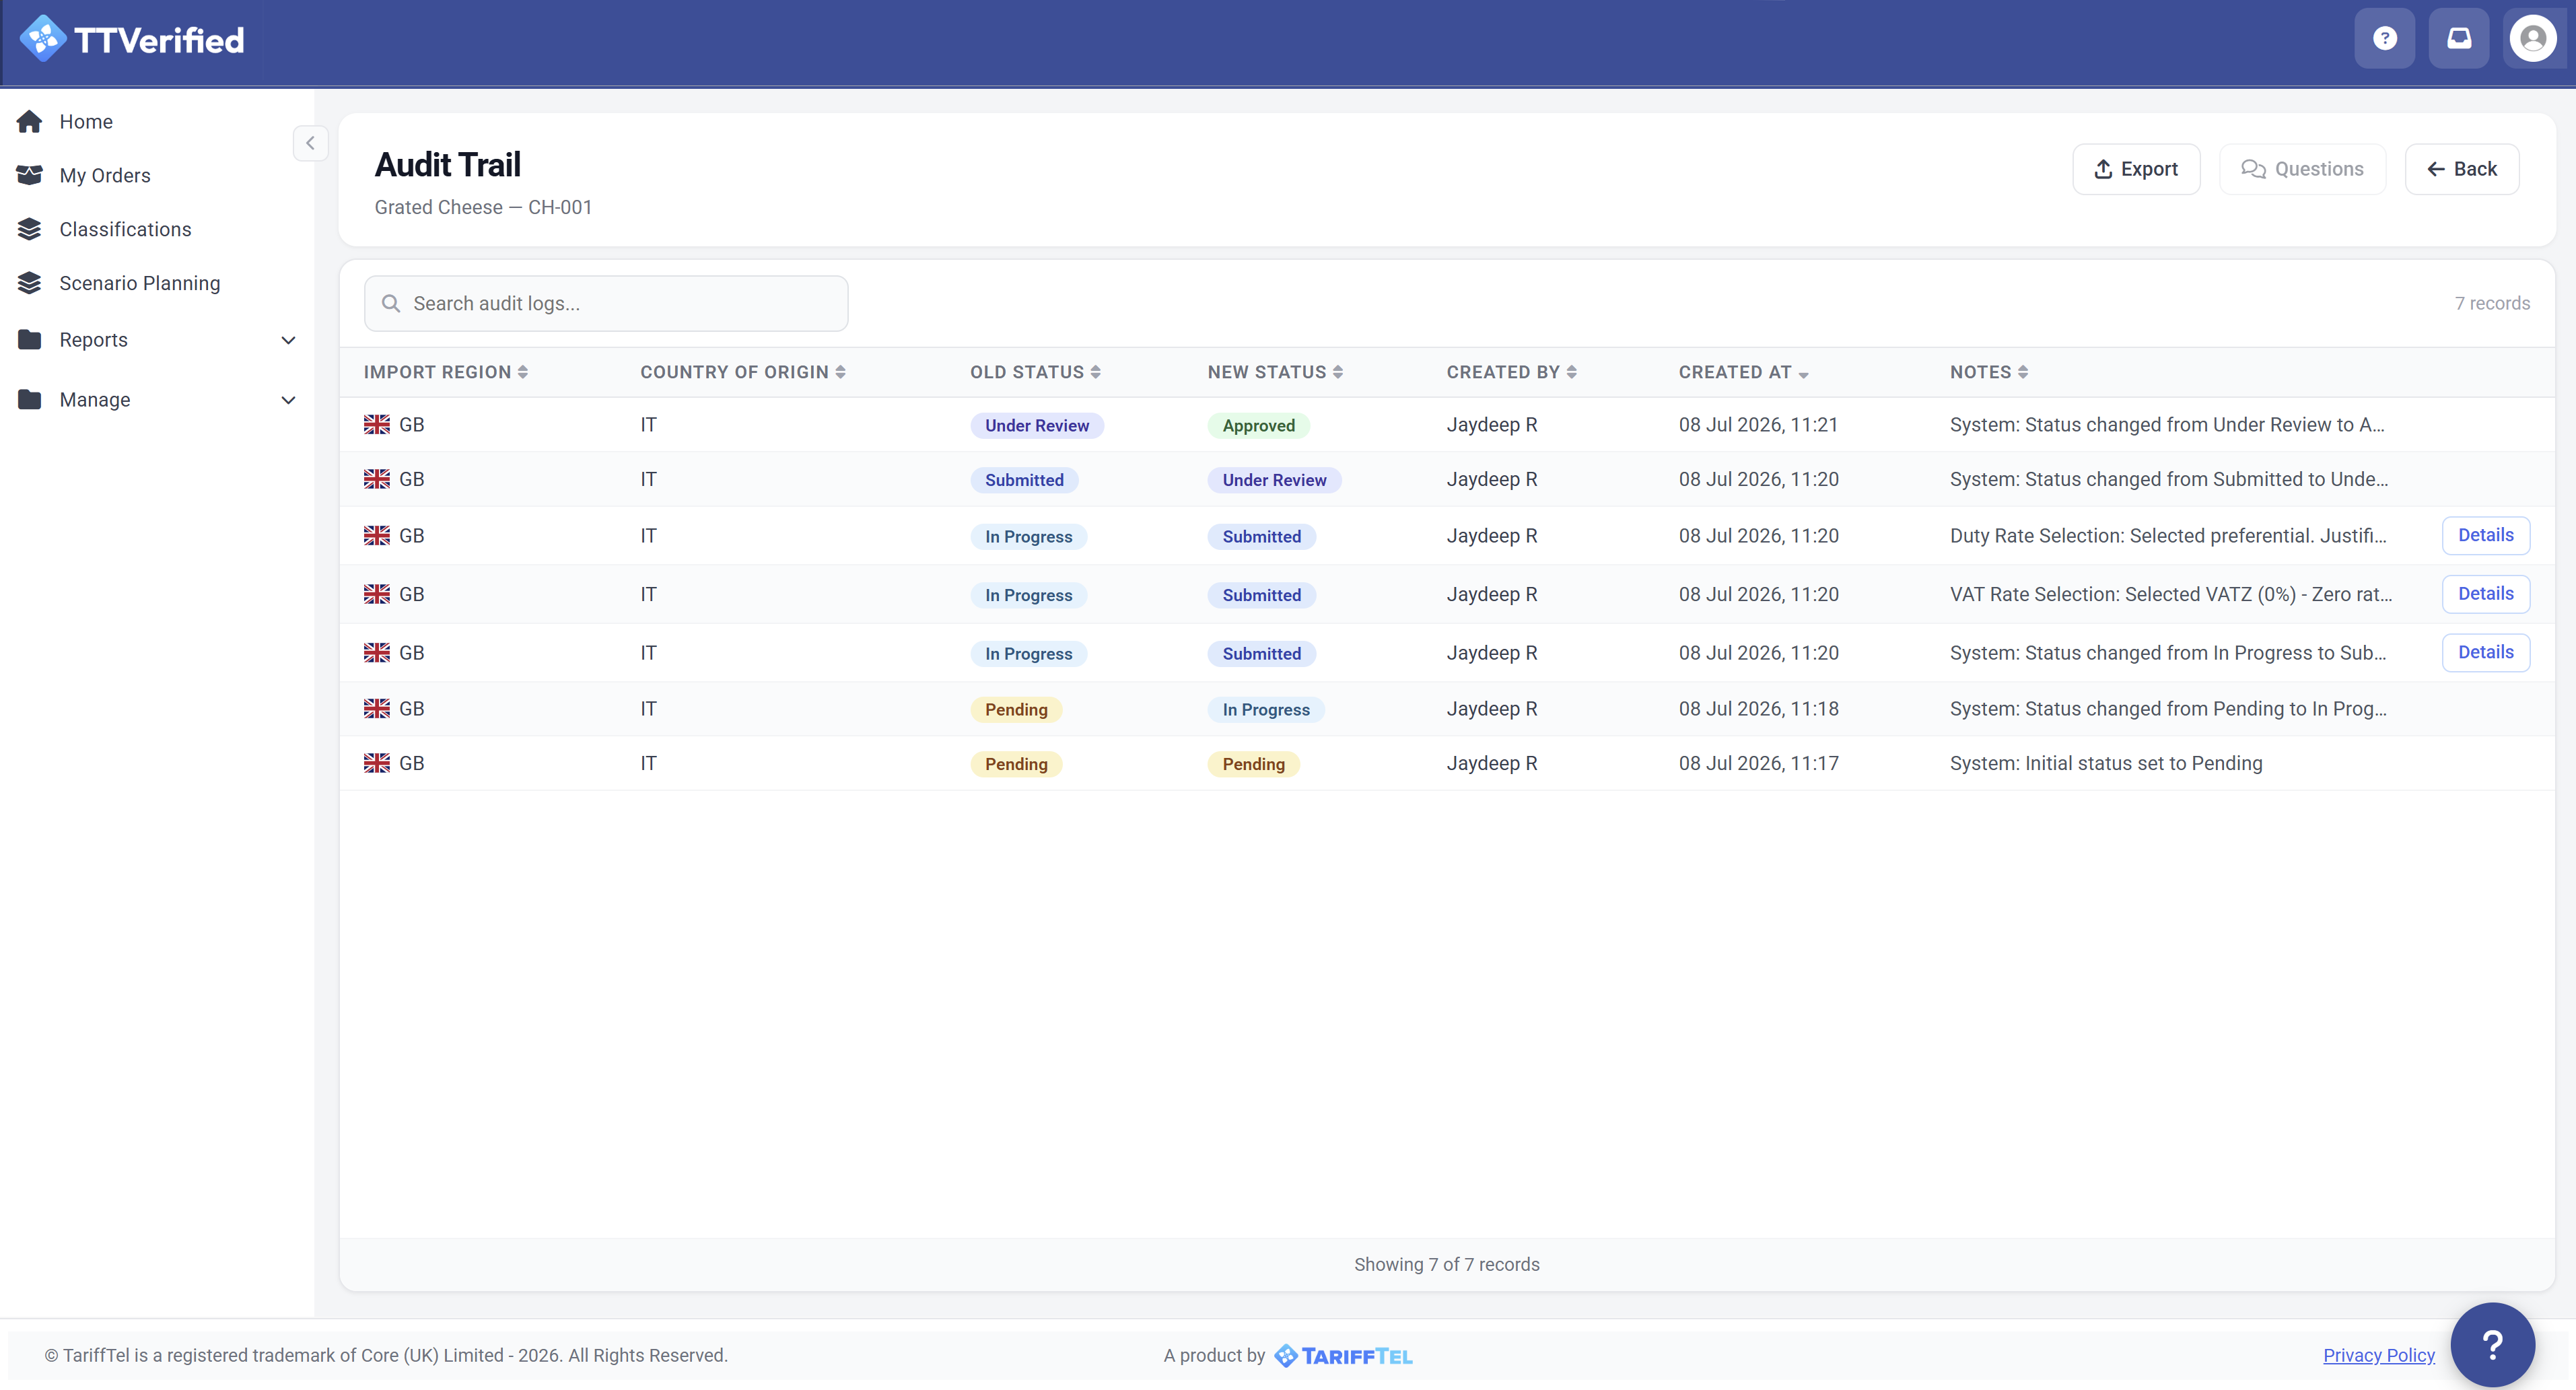
Task: Click the Approved status badge
Action: tap(1258, 425)
